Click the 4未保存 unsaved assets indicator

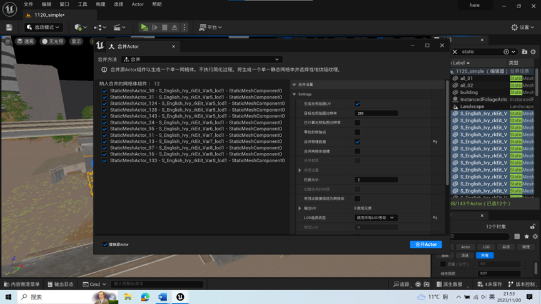pyautogui.click(x=490, y=284)
